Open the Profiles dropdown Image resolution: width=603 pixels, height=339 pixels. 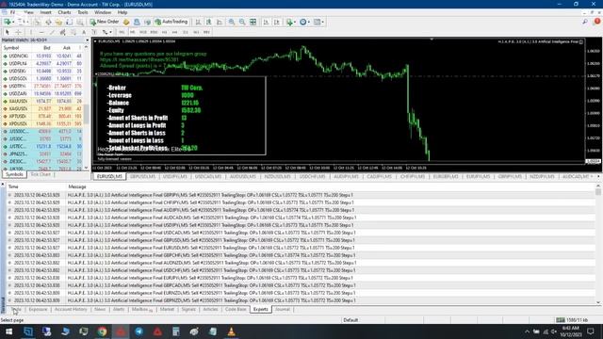coord(23,22)
